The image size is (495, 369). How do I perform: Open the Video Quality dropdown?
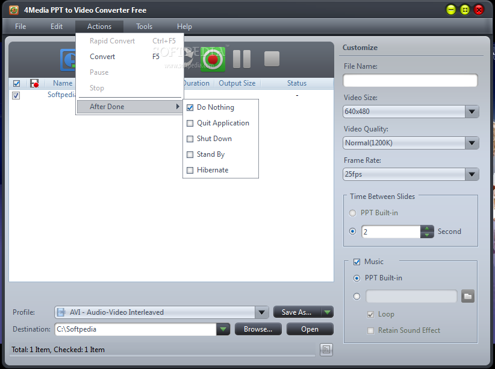coord(472,143)
